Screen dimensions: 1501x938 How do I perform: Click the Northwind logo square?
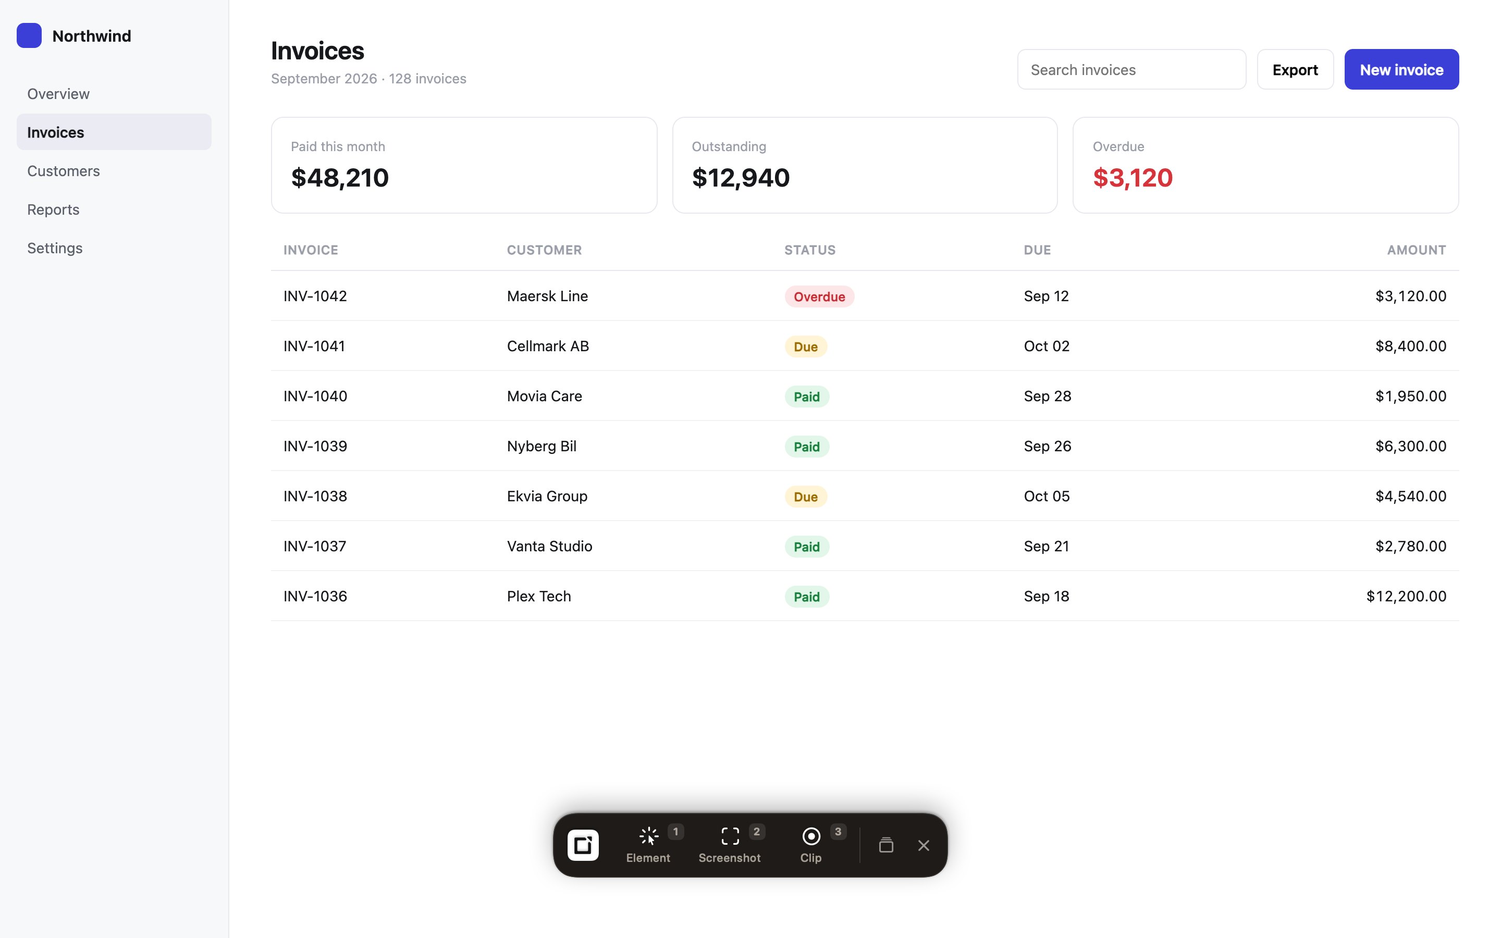29,35
